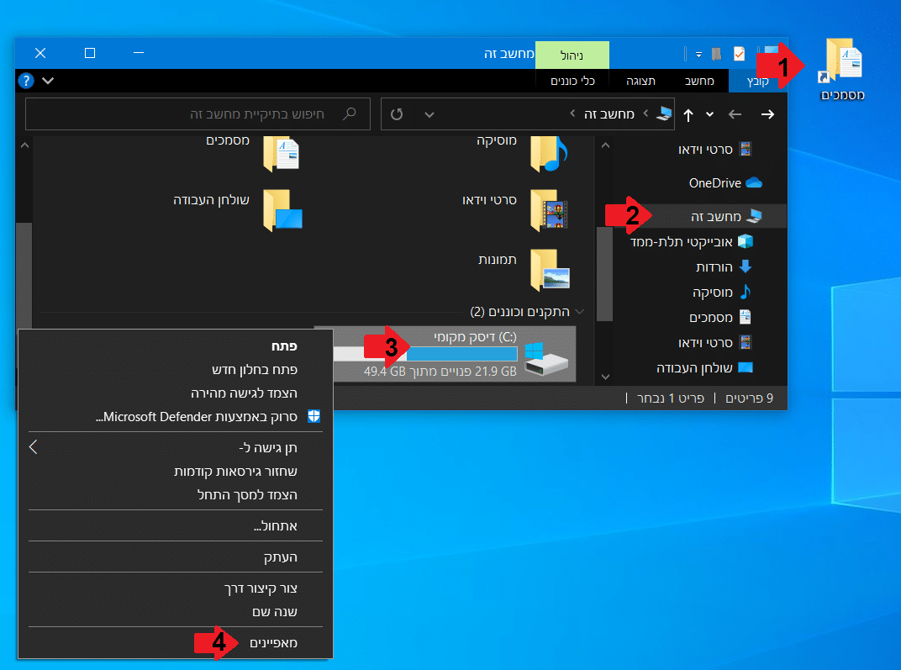
Task: Click the ניהול contextual tab
Action: coord(572,55)
